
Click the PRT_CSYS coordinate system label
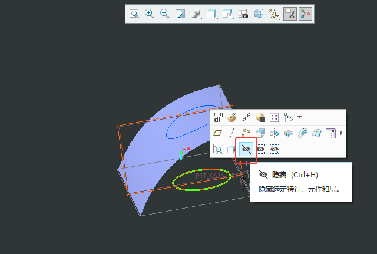click(x=217, y=176)
